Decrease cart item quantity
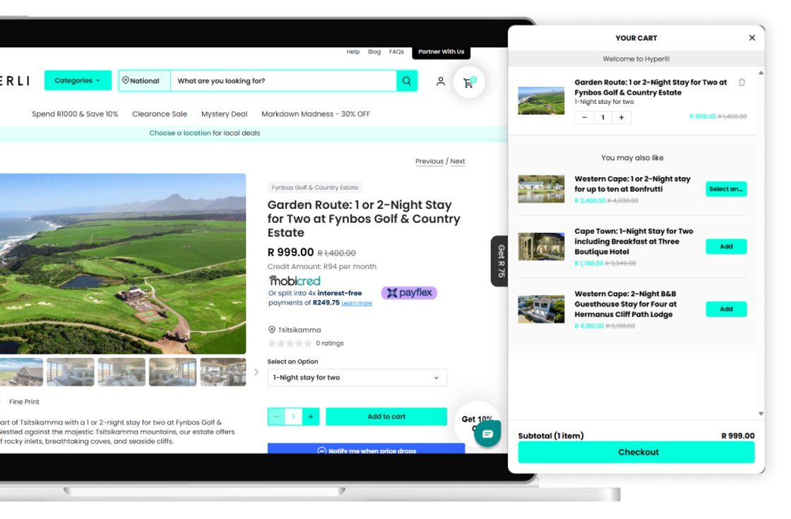 (x=585, y=117)
